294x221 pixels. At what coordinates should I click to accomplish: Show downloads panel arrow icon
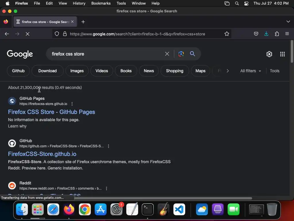(266, 34)
